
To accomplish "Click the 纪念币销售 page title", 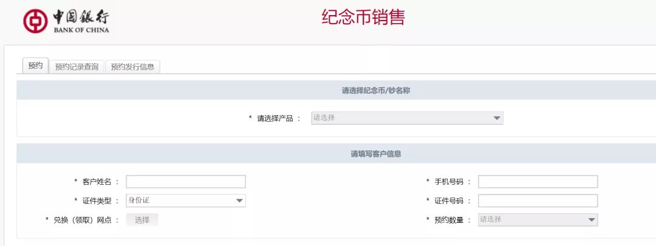I will pyautogui.click(x=363, y=18).
